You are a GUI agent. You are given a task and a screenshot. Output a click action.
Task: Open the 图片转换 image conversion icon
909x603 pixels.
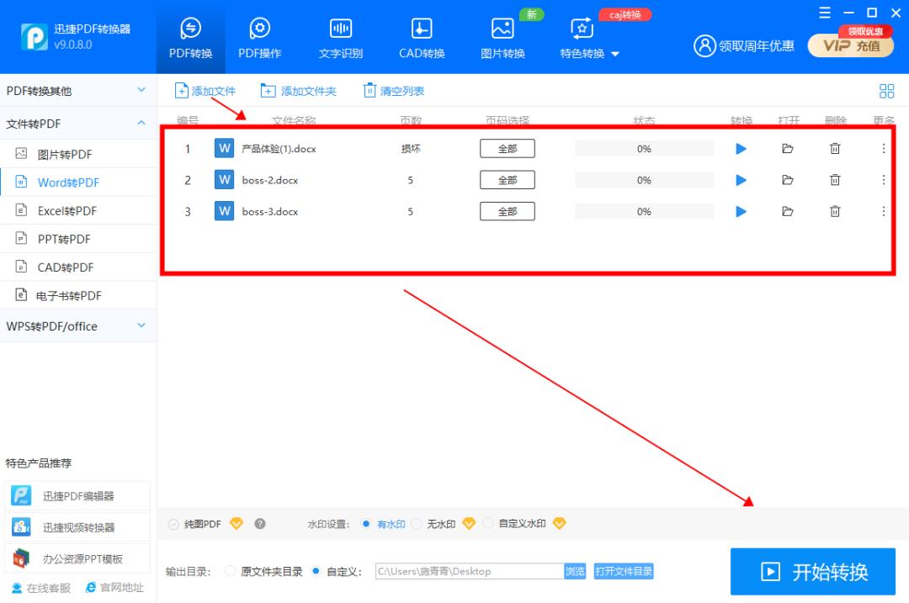point(502,35)
